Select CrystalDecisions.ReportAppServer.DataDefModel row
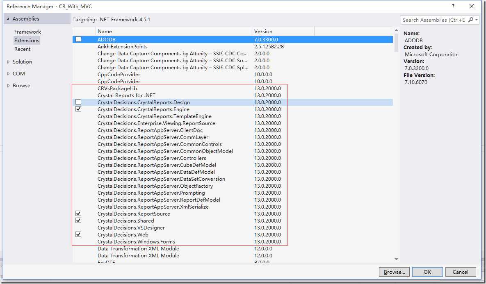The width and height of the screenshot is (486, 284). coord(233,172)
